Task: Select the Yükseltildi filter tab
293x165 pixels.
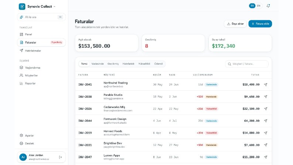Action: pos(144,64)
